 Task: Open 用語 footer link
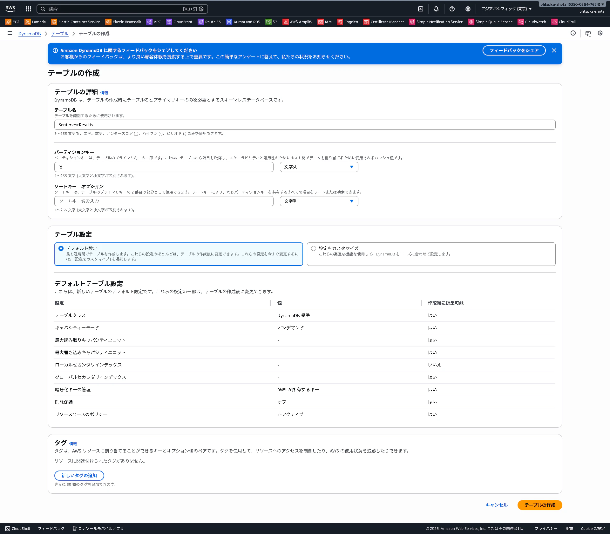(569, 529)
